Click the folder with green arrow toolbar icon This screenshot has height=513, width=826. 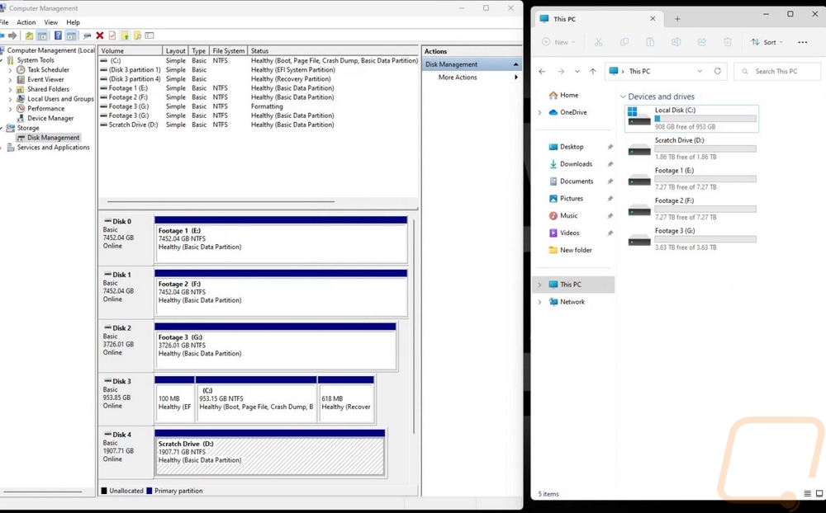pyautogui.click(x=125, y=35)
